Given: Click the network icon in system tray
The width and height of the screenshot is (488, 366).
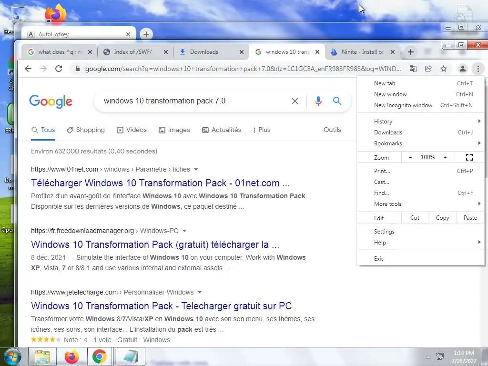Looking at the screenshot, I should [x=440, y=356].
